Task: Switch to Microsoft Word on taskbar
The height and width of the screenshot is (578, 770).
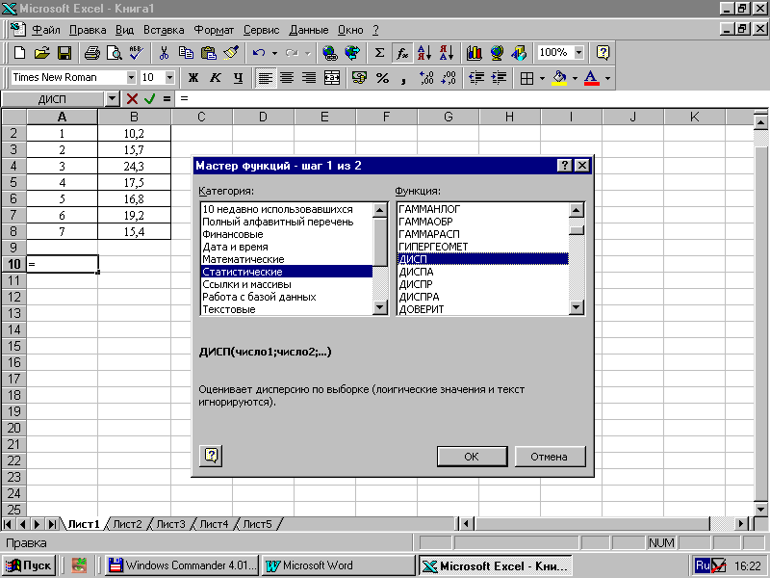Action: (339, 565)
